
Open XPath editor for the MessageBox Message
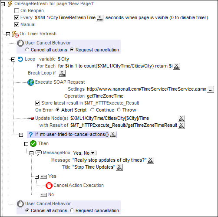pos(151,160)
